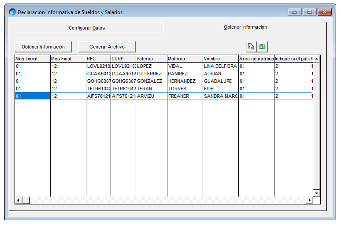Screen dimensions: 341x230
Task: Select the LOPEZ row Paterno cell
Action: (151, 66)
